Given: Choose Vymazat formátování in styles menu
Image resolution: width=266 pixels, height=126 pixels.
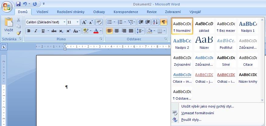Looking at the screenshot, I should 198,113.
